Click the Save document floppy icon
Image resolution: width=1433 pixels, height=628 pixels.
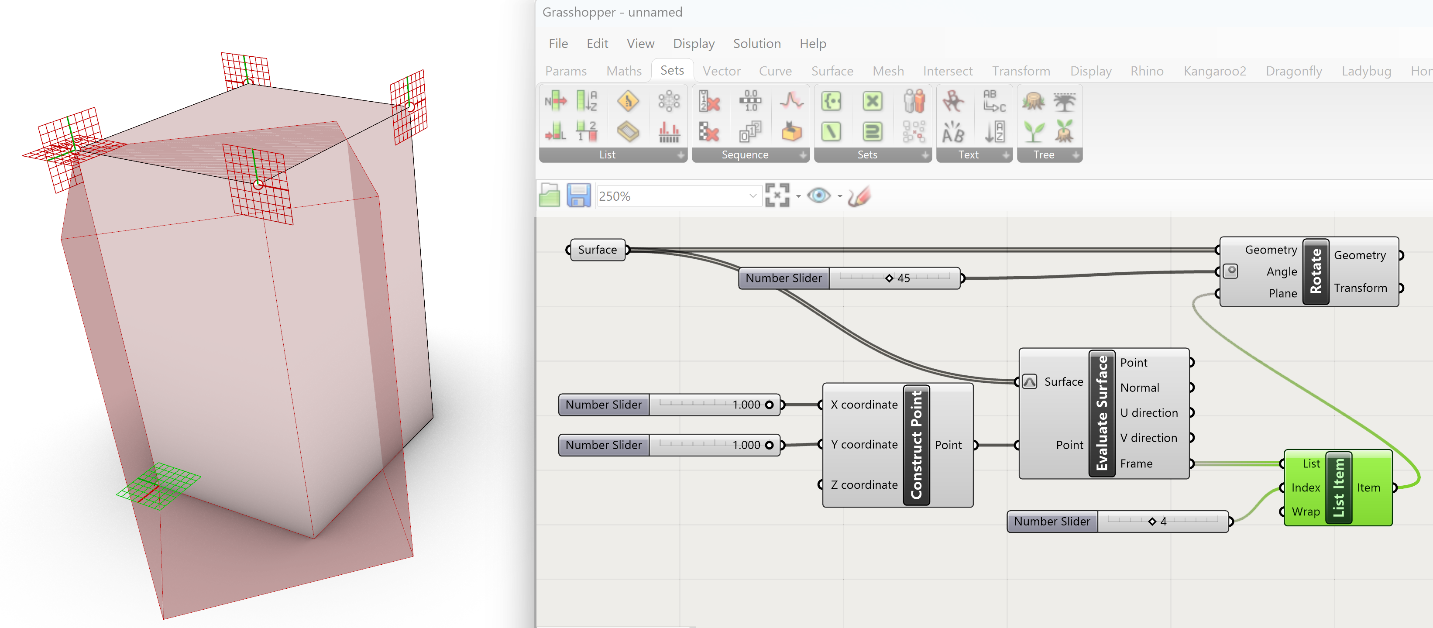coord(578,196)
